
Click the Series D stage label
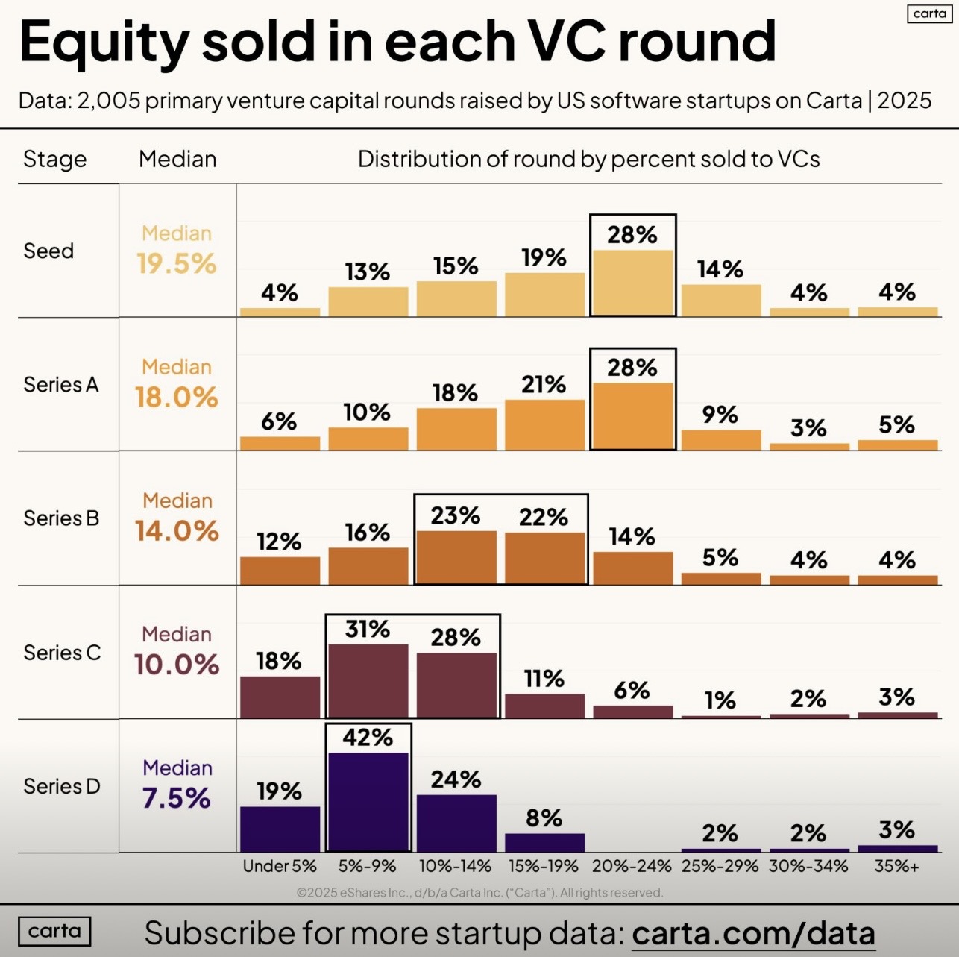click(x=62, y=786)
